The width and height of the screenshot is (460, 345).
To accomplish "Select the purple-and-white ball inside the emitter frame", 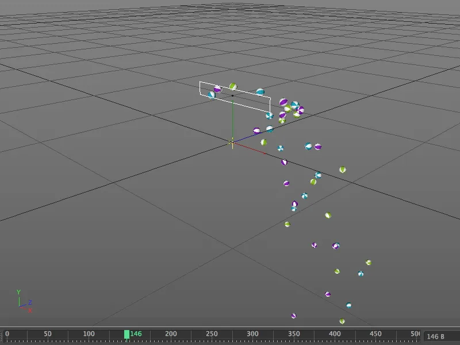I will click(x=217, y=89).
